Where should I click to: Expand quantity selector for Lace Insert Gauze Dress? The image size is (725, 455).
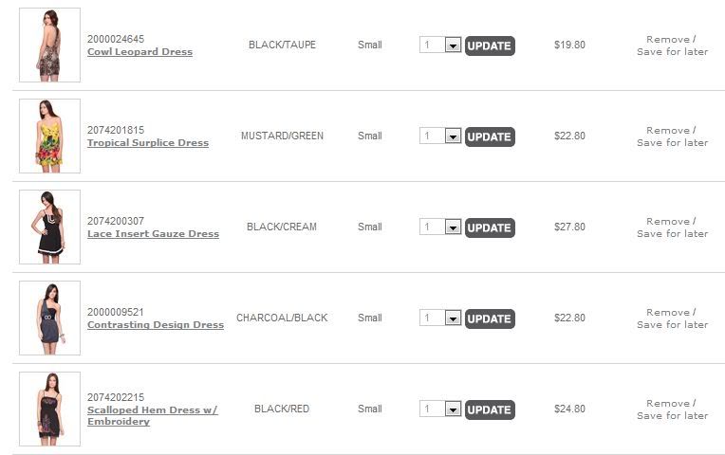tap(453, 227)
